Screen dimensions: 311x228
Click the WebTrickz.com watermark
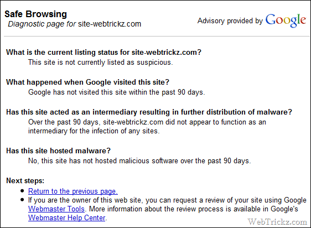(x=277, y=222)
